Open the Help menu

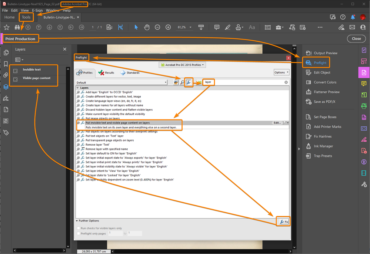pyautogui.click(x=67, y=10)
